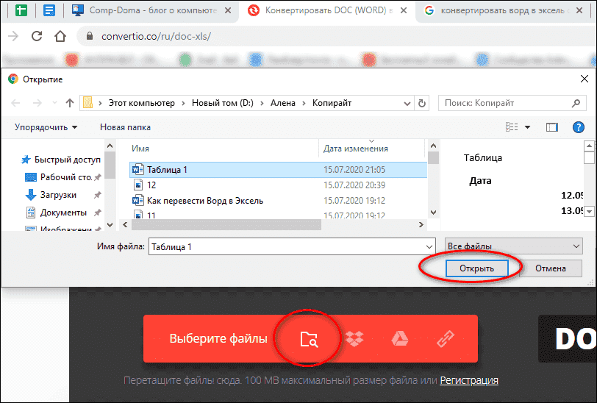Open recent locations dropdown in dialog
Screen dimensions: 597x403
click(54, 103)
